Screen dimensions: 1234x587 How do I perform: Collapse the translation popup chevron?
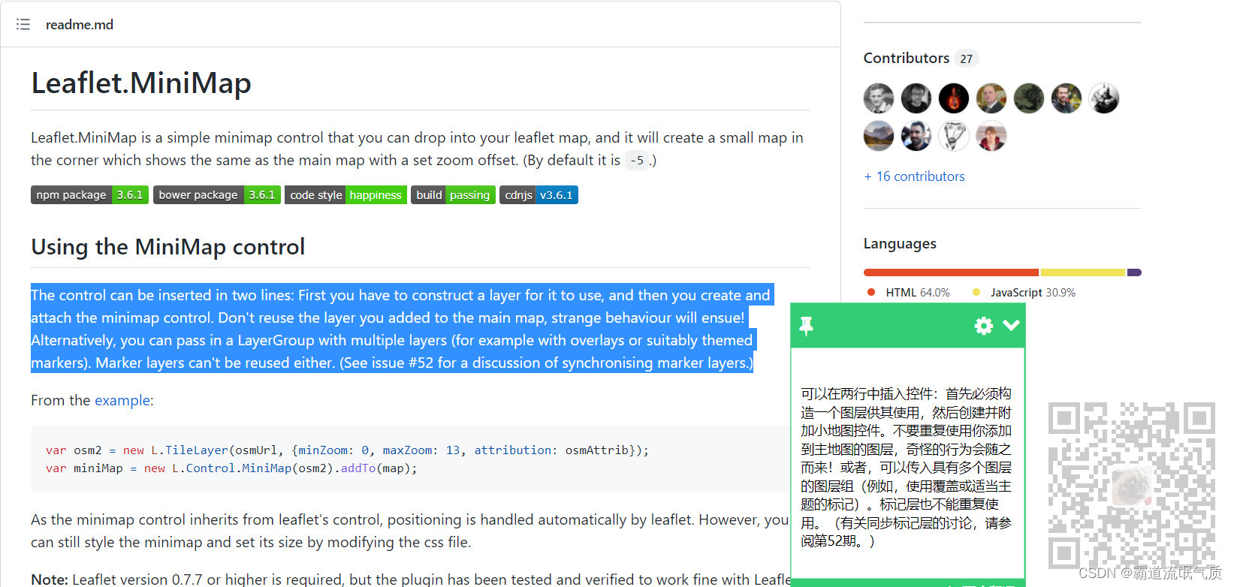(1011, 325)
